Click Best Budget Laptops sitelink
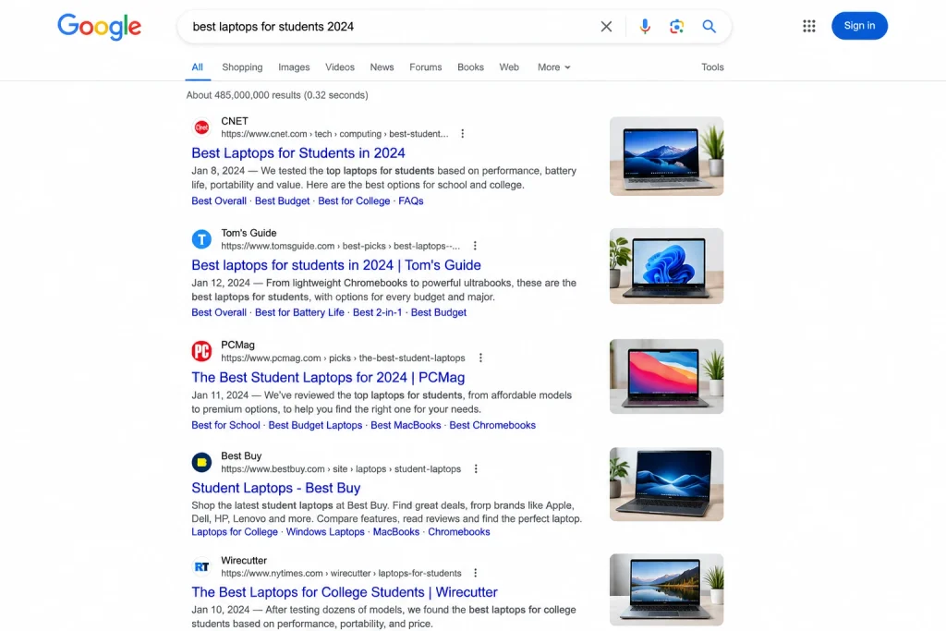 [315, 425]
